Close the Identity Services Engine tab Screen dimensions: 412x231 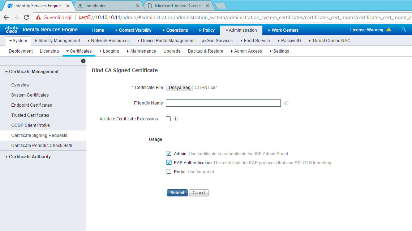68,6
